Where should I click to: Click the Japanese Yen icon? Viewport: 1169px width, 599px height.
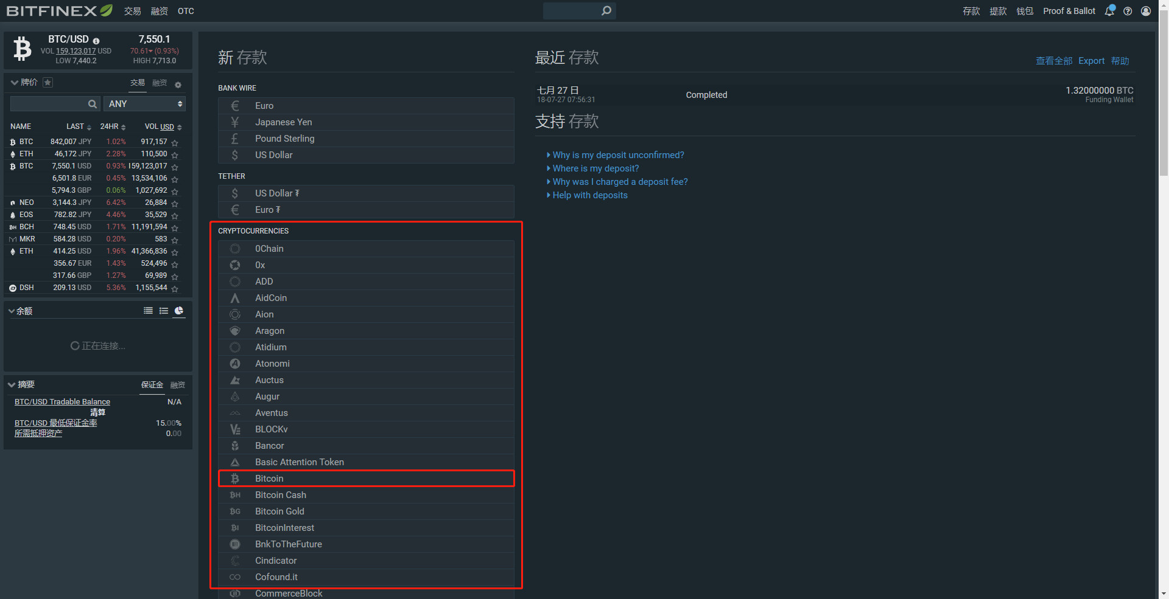pyautogui.click(x=235, y=122)
